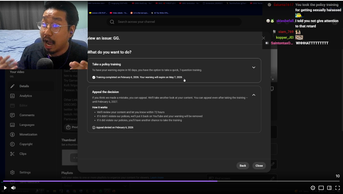Click the 'Appeal denied on February 6, 2026' text
Viewport: 343px width, 194px height.
tap(115, 128)
